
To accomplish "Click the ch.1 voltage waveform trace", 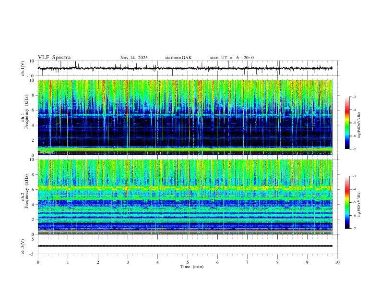I will coord(185,68).
